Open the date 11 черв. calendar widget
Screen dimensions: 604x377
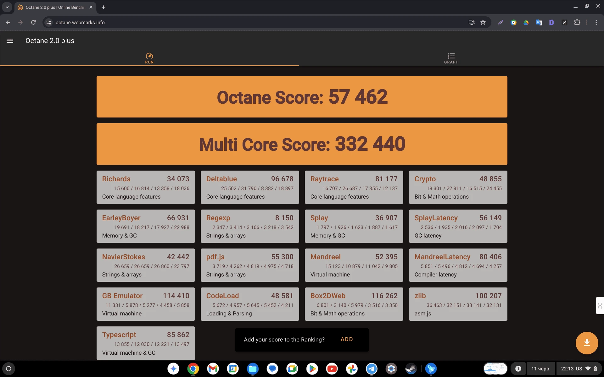click(541, 369)
